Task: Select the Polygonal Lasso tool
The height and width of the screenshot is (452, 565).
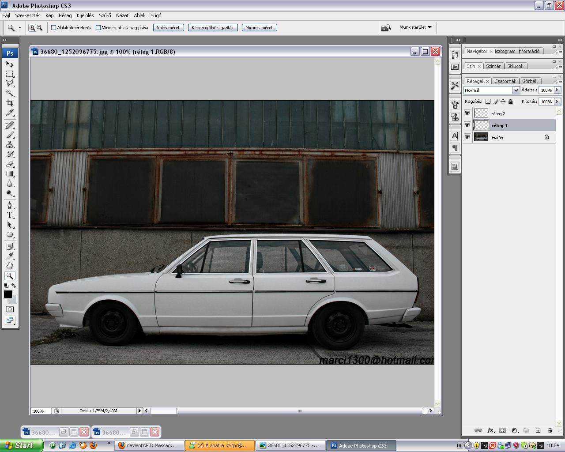Action: [10, 83]
